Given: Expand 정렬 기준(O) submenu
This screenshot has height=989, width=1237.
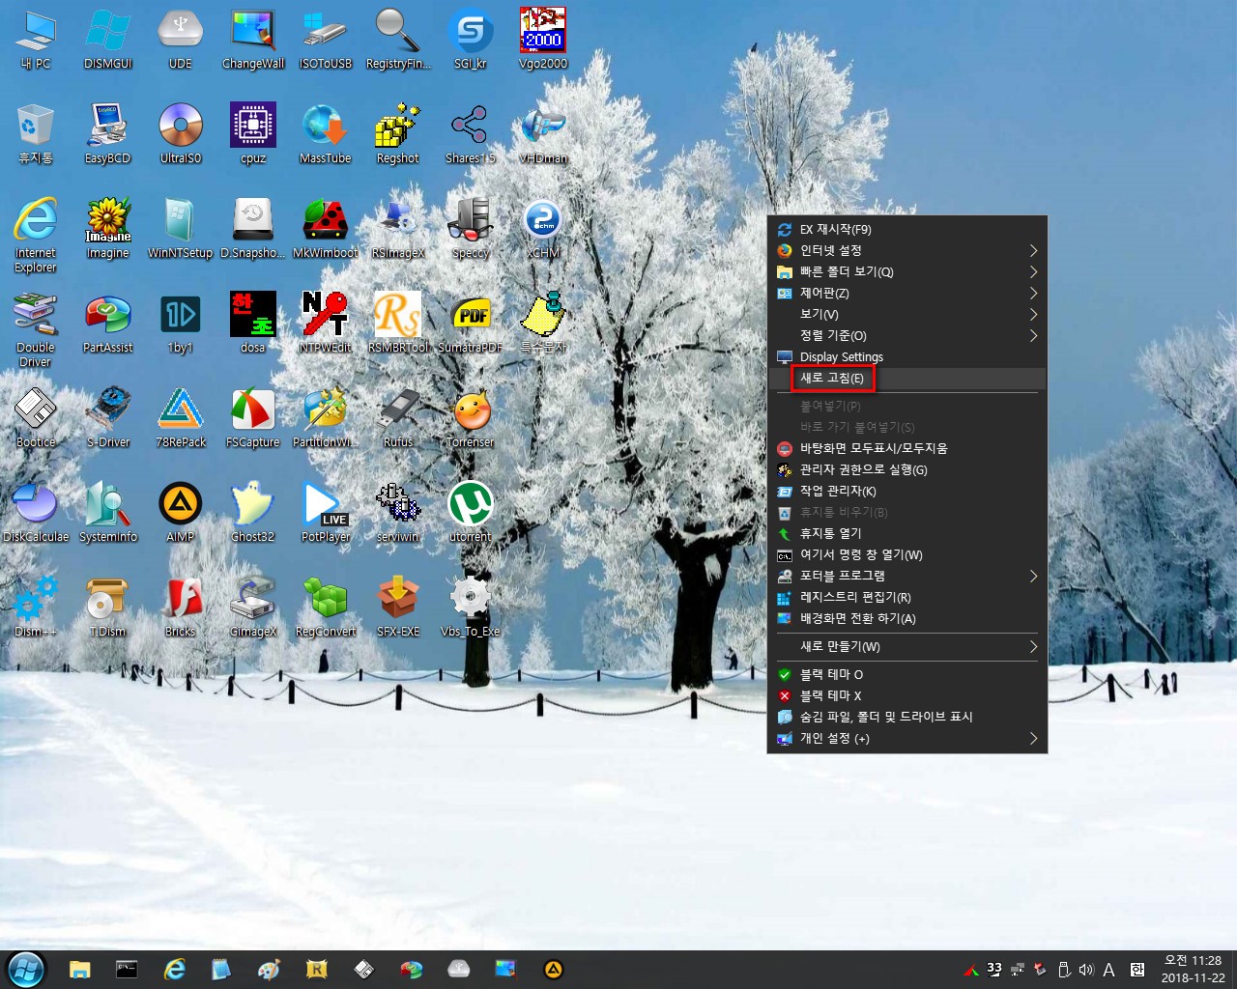Looking at the screenshot, I should pos(907,335).
